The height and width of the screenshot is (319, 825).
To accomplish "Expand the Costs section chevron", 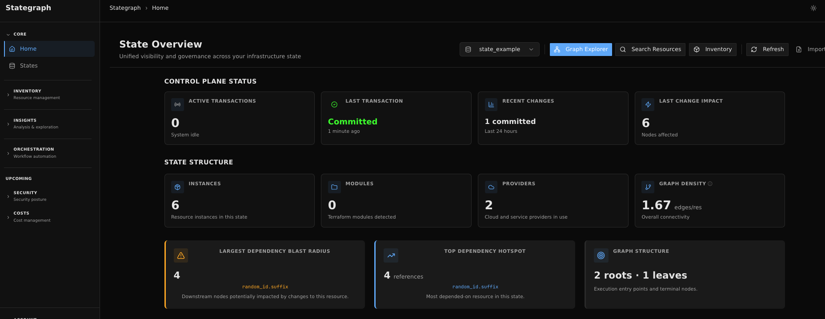I will [x=8, y=217].
